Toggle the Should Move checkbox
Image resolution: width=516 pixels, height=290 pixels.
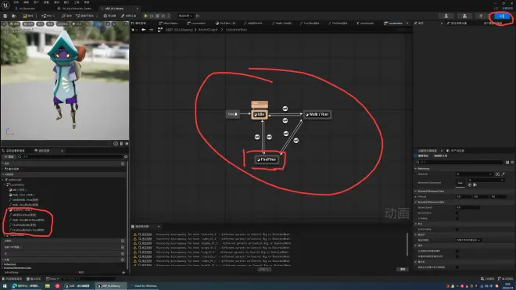(457, 213)
